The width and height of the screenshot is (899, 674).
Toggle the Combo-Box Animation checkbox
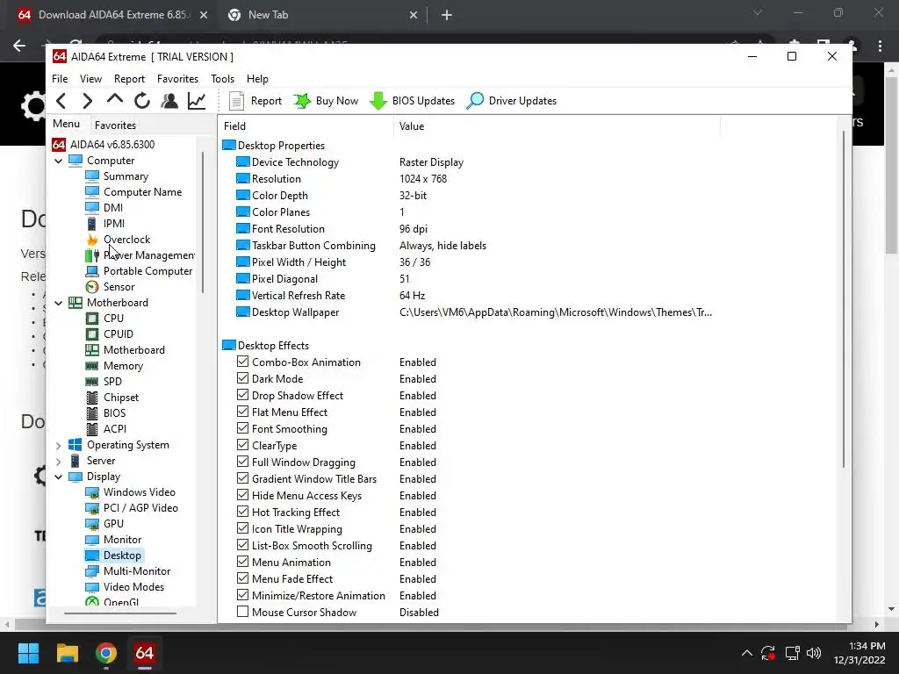tap(242, 362)
